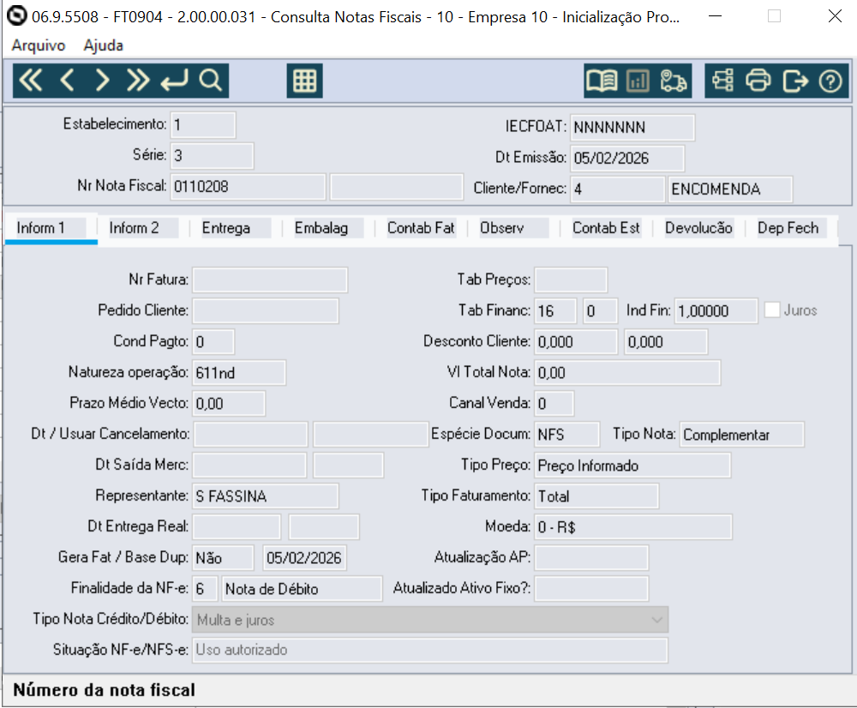This screenshot has height=708, width=857.
Task: Toggle the Juros checkbox
Action: point(772,310)
